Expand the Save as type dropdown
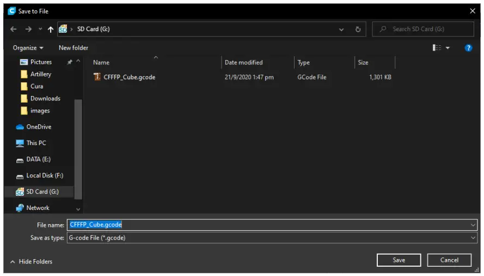Image resolution: width=484 pixels, height=276 pixels. click(473, 238)
